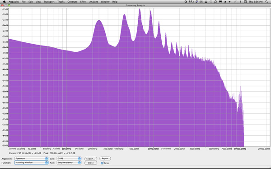This screenshot has width=271, height=169.
Task: Click the spectrum peak near 236 Hz
Action: pyautogui.click(x=99, y=20)
